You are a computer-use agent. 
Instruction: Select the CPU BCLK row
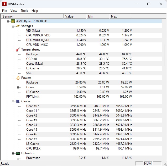coord(94,148)
